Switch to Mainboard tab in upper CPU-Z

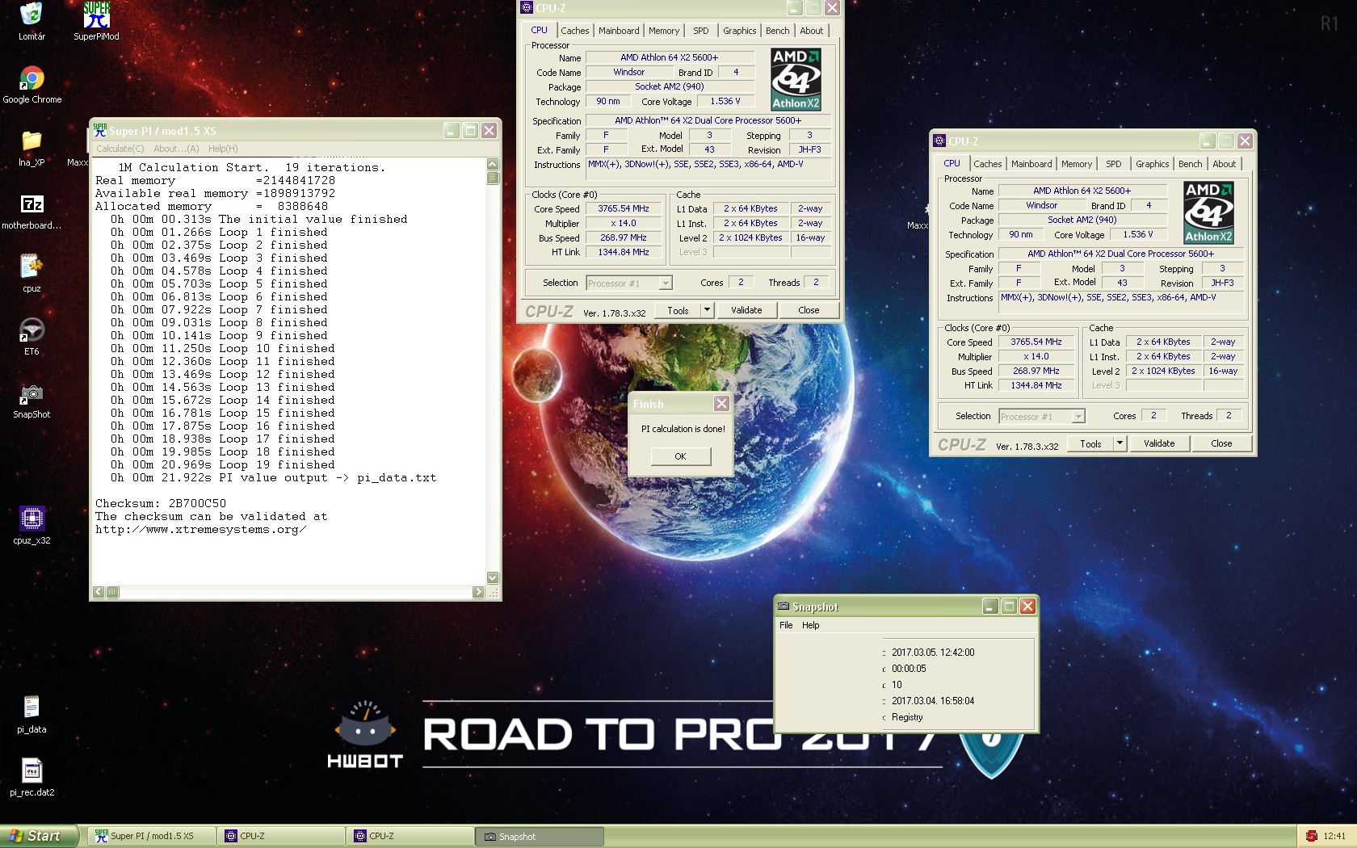[x=619, y=31]
